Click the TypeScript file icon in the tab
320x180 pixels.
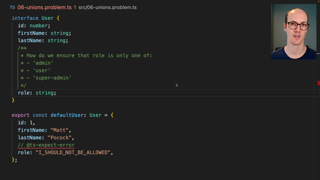click(12, 7)
